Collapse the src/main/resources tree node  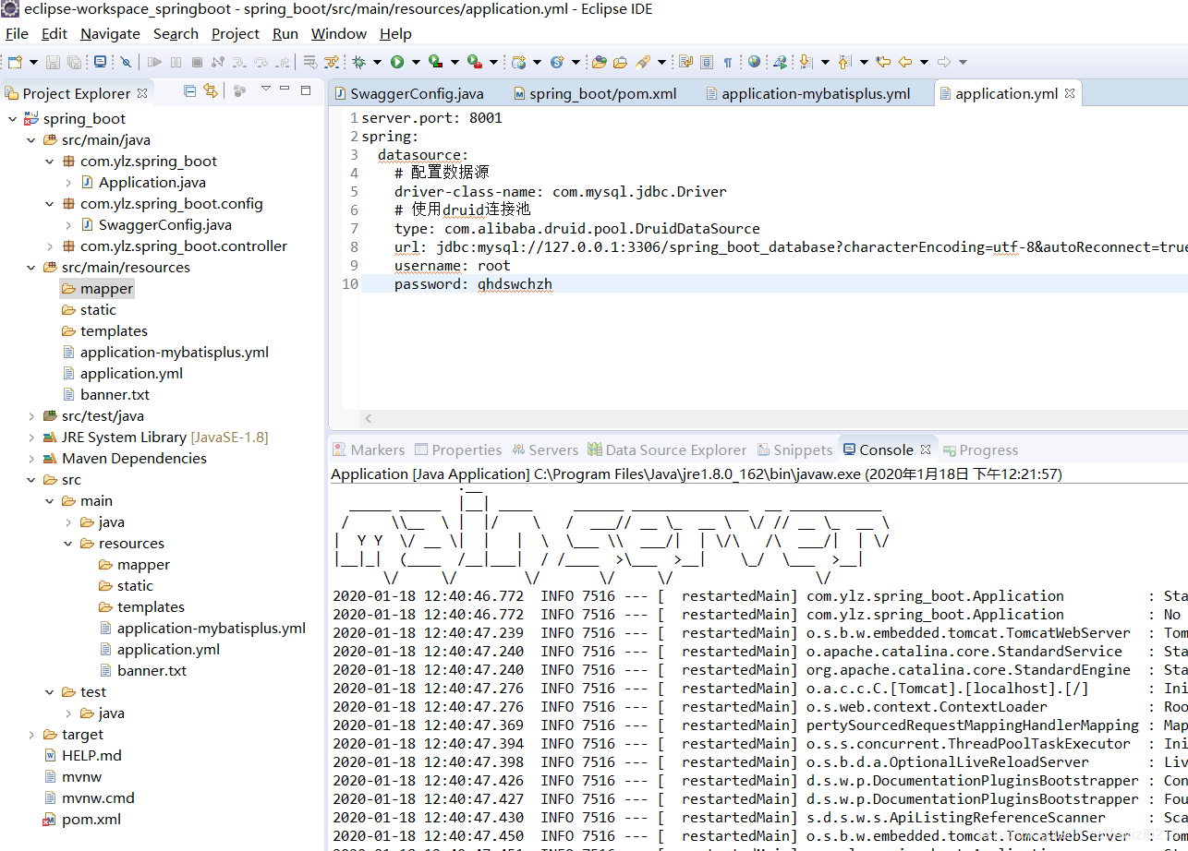pyautogui.click(x=30, y=267)
